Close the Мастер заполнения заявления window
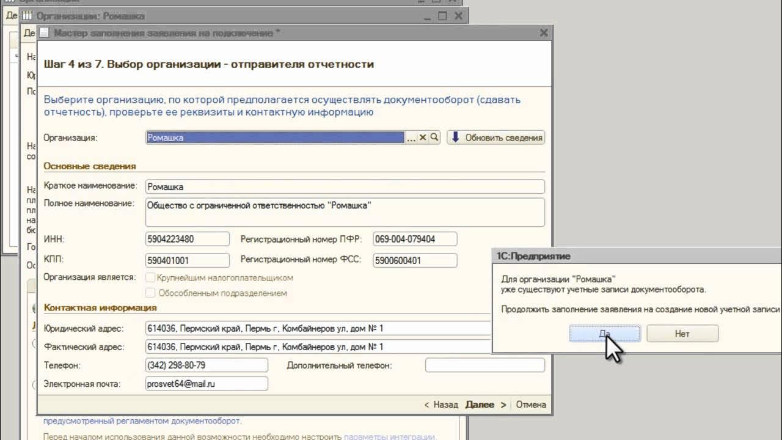This screenshot has height=440, width=782. pos(544,33)
